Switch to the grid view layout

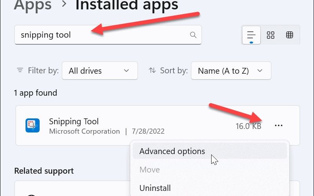point(270,35)
